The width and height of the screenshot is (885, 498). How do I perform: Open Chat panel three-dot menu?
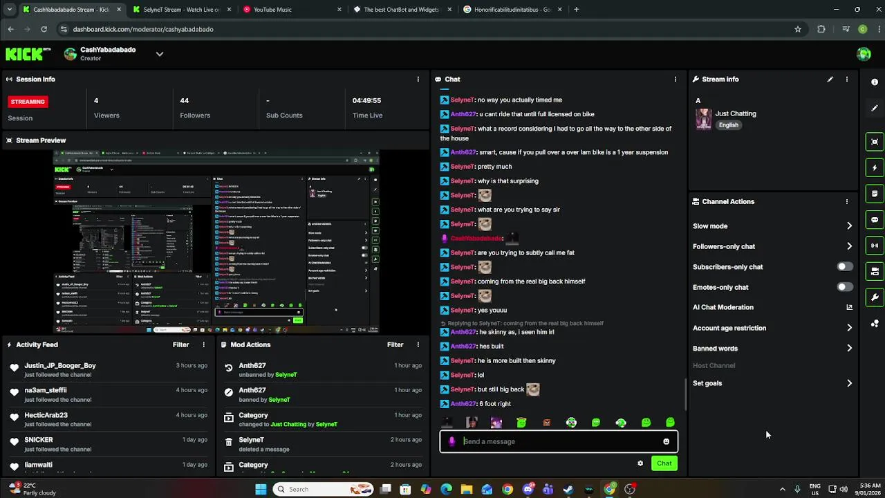point(676,80)
